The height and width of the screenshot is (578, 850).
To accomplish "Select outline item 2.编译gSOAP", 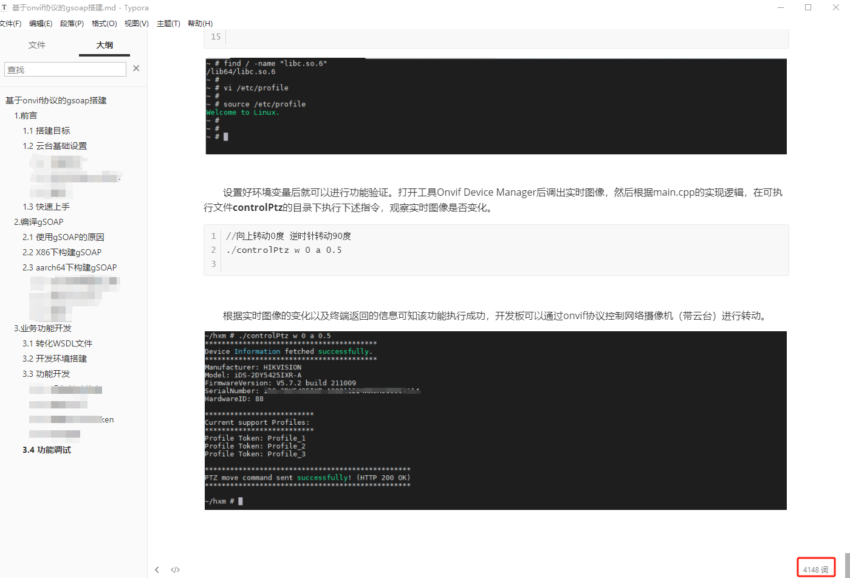I will (x=43, y=221).
